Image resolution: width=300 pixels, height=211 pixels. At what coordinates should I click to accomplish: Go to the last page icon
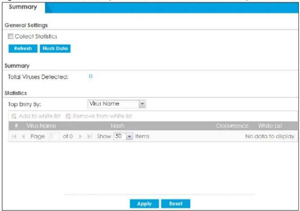89,136
